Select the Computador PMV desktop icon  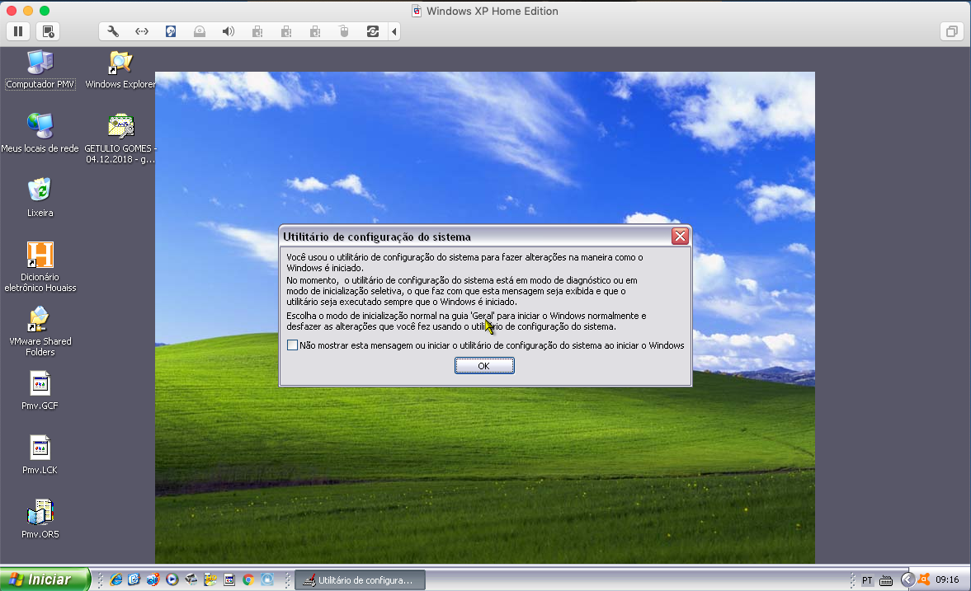pos(40,70)
